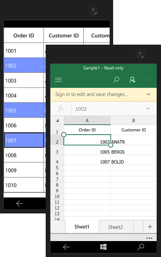Select row 1005 in the data grid
The image size is (161, 257).
pyautogui.click(x=24, y=110)
